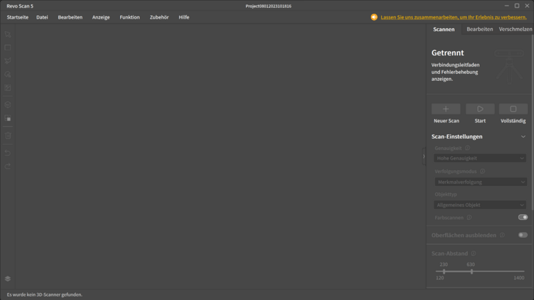Screen dimensions: 534x300
Task: Open Verbindungsleitfaden und Fehlerbehebung anzeigen text
Action: (x=455, y=72)
